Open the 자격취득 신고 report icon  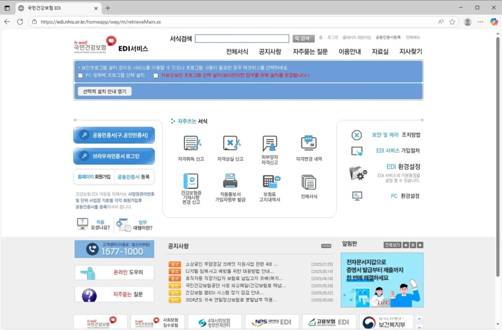(191, 143)
